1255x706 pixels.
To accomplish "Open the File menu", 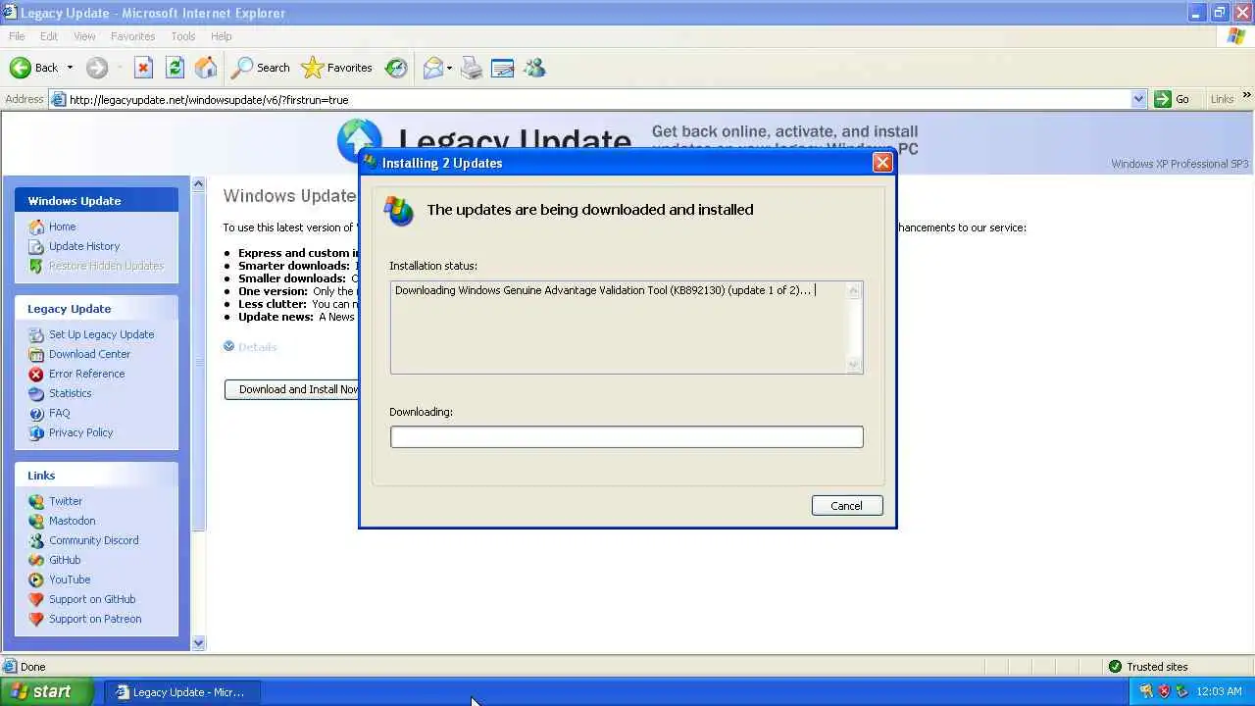I will pyautogui.click(x=17, y=36).
